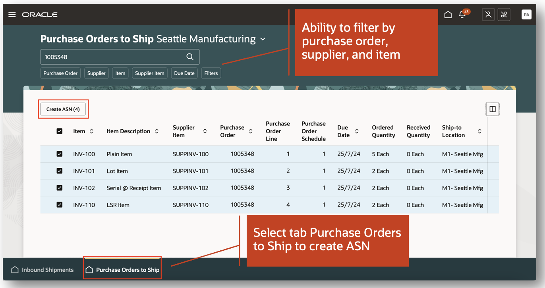Uncheck the INV-102 row checkbox
This screenshot has width=545, height=288.
60,188
